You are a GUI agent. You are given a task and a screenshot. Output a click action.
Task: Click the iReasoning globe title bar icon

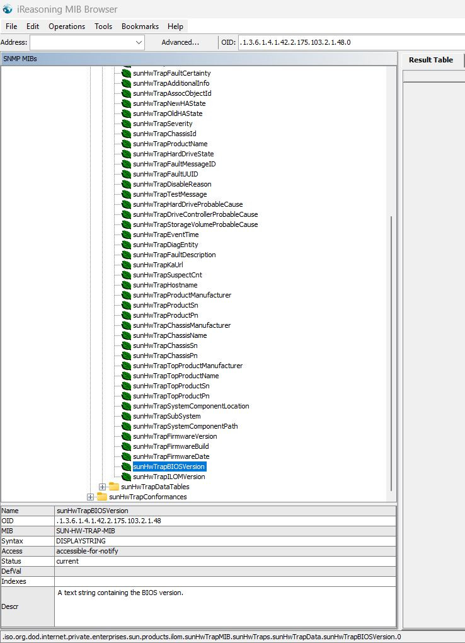[x=8, y=9]
